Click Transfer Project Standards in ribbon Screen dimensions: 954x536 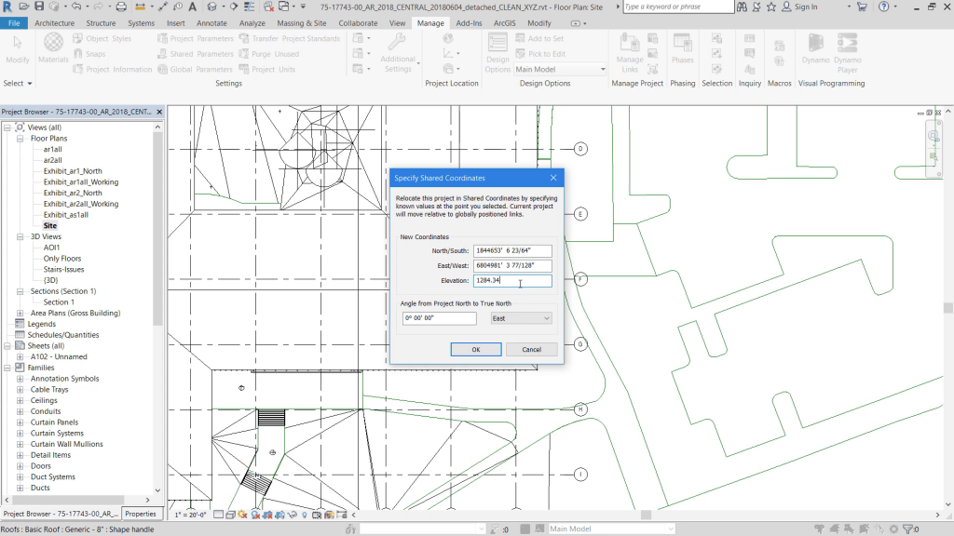pyautogui.click(x=290, y=38)
